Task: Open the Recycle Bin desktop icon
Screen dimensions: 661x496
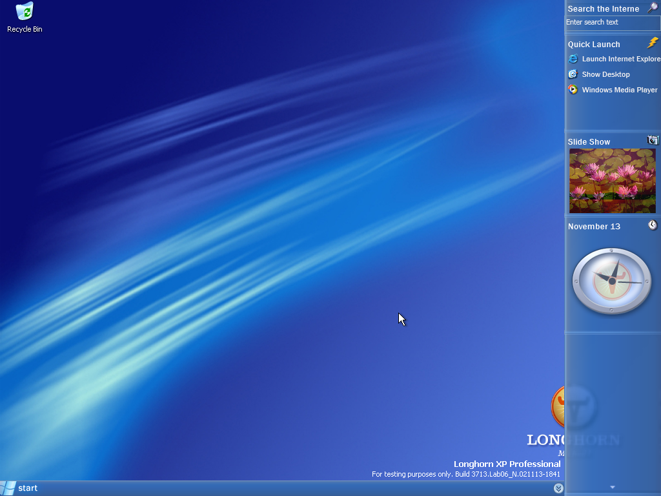Action: point(25,17)
